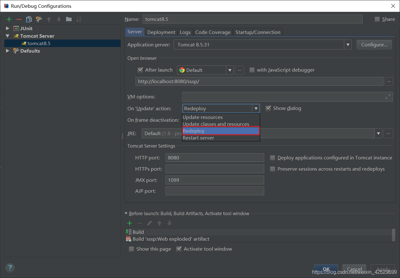Move before launch task down
Viewport: 400px width, 278px height.
click(x=169, y=223)
